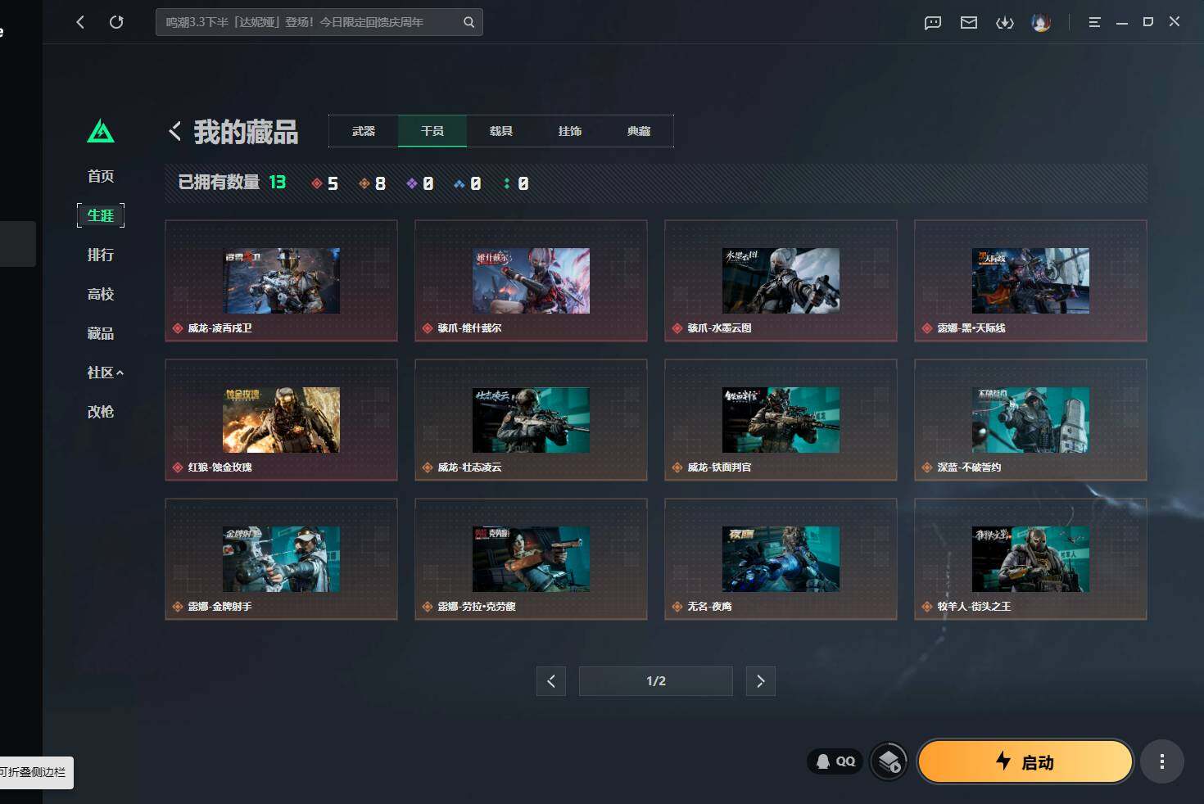The width and height of the screenshot is (1204, 804).
Task: Collapse the 社区 sidebar group
Action: [x=106, y=373]
